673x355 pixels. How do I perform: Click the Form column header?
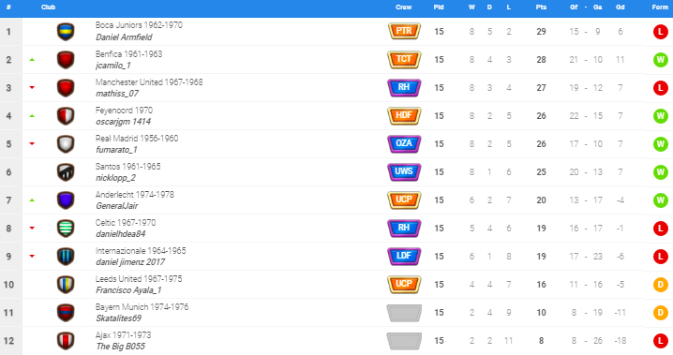point(660,7)
